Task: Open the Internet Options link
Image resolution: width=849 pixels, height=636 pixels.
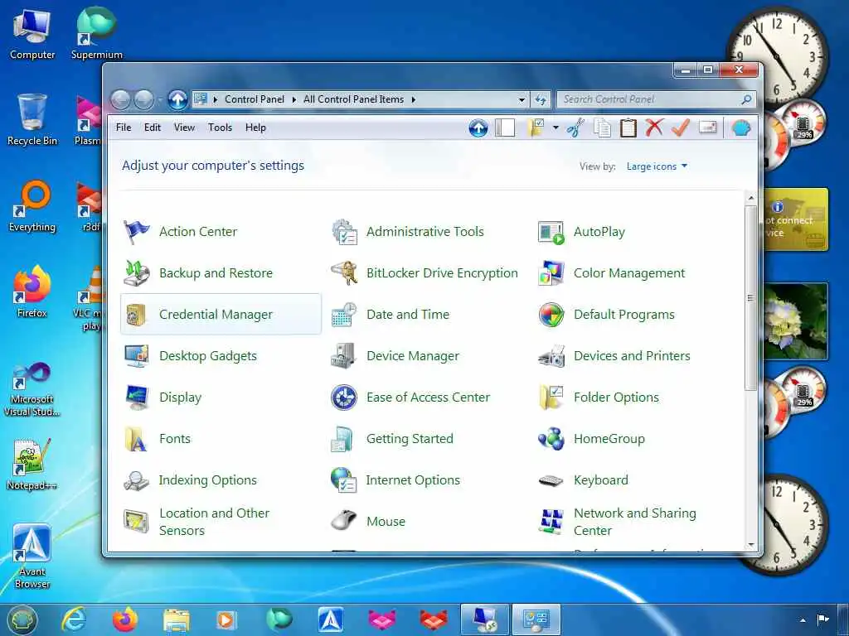Action: (413, 480)
